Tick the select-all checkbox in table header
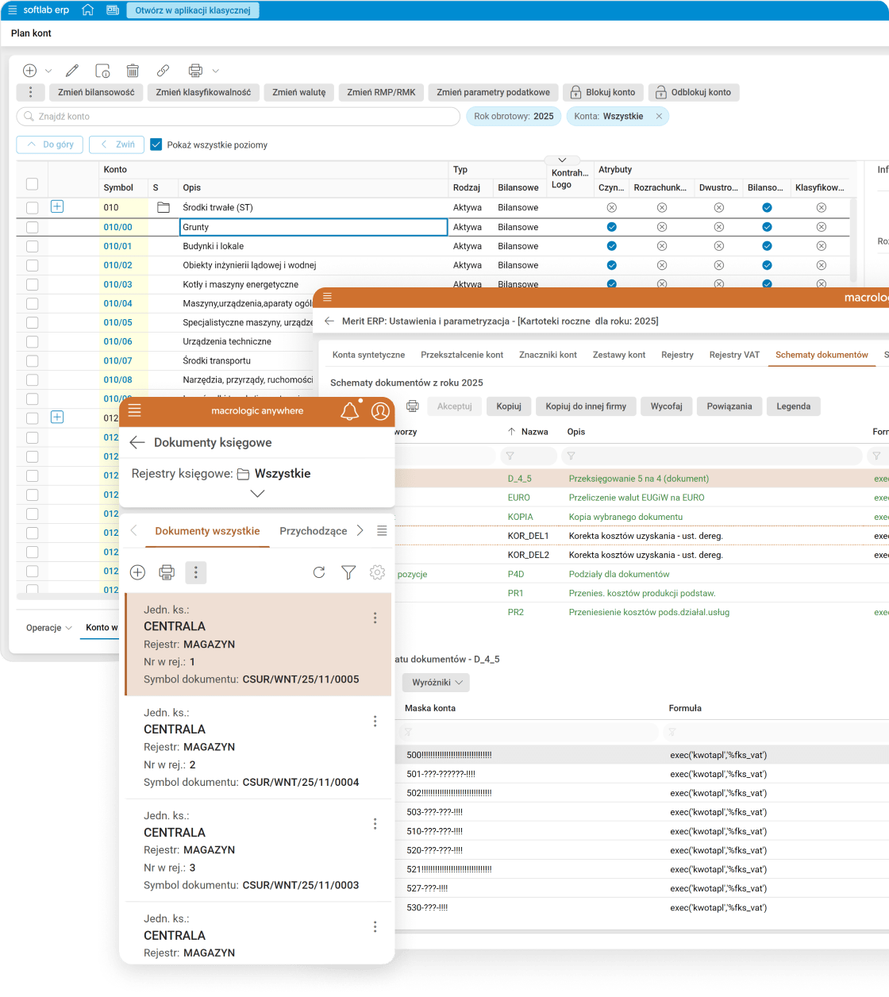889x997 pixels. pos(32,184)
